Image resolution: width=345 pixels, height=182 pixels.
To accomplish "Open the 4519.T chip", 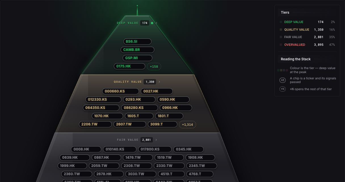I will point(171,174).
